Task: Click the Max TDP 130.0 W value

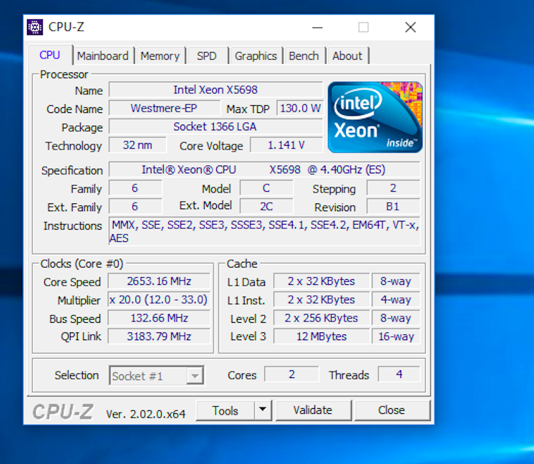Action: pos(300,108)
